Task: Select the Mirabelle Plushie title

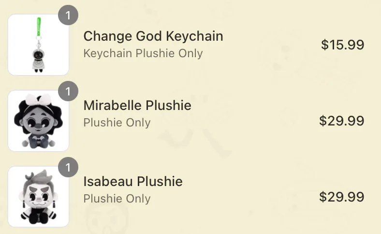Action: coord(137,105)
